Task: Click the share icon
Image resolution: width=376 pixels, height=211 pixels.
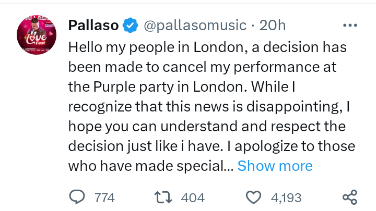Action: pos(349,197)
